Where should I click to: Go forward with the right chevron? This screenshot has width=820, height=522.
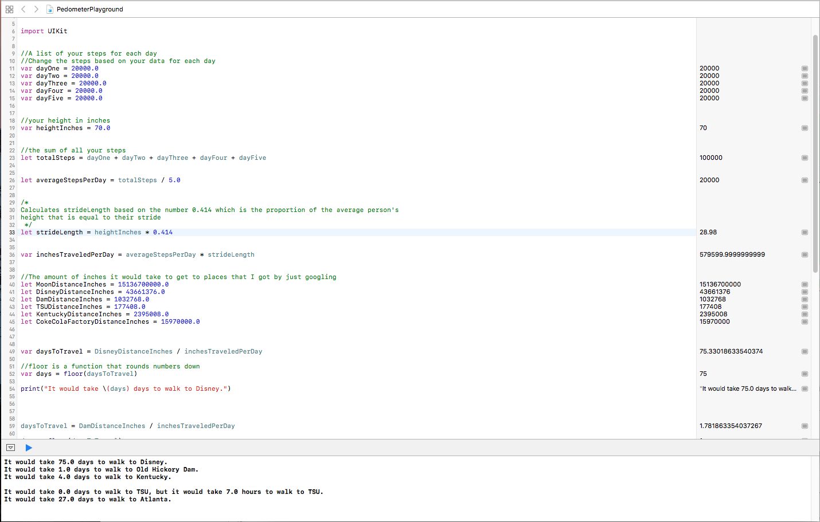[x=36, y=9]
